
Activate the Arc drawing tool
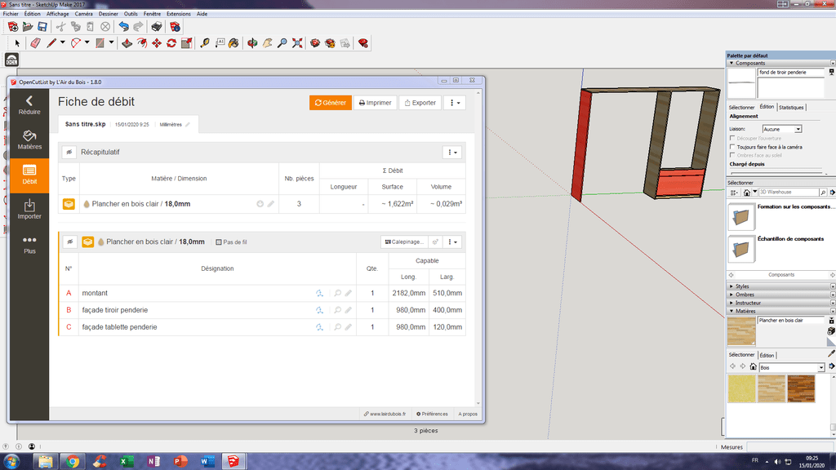click(x=76, y=43)
